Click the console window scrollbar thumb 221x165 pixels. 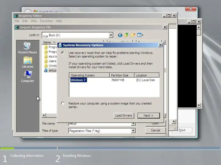tap(199, 32)
